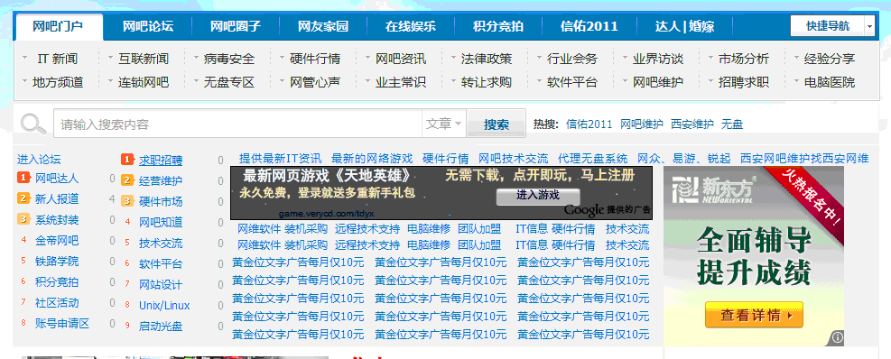Open the 社区活动 forum link

[57, 303]
